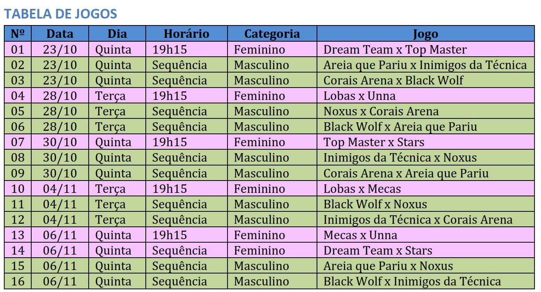Click the Top Master x Stars cell
The image size is (541, 292).
[x=374, y=142]
